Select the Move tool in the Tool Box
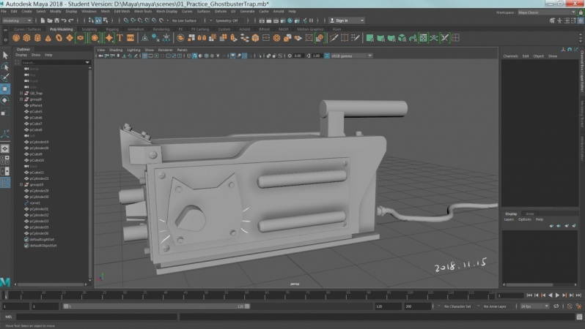The height and width of the screenshot is (329, 585). click(x=5, y=89)
